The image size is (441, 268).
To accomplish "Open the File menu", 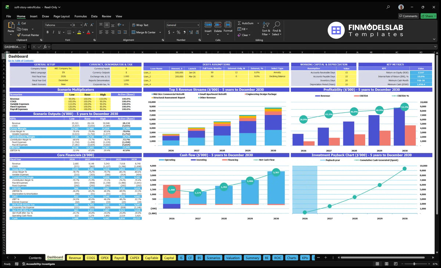I will point(8,16).
